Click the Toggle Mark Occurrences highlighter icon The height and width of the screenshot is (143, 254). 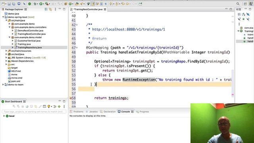(93, 4)
